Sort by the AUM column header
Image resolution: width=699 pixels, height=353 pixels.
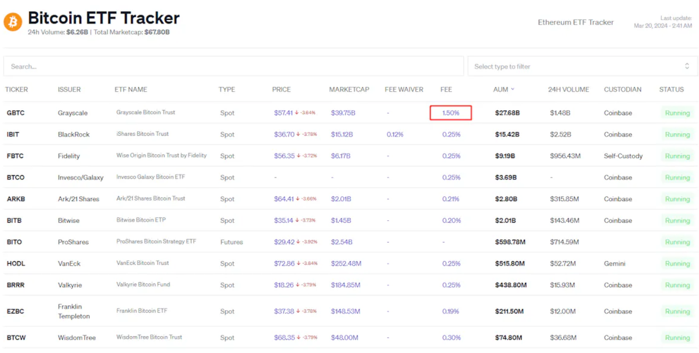[500, 90]
